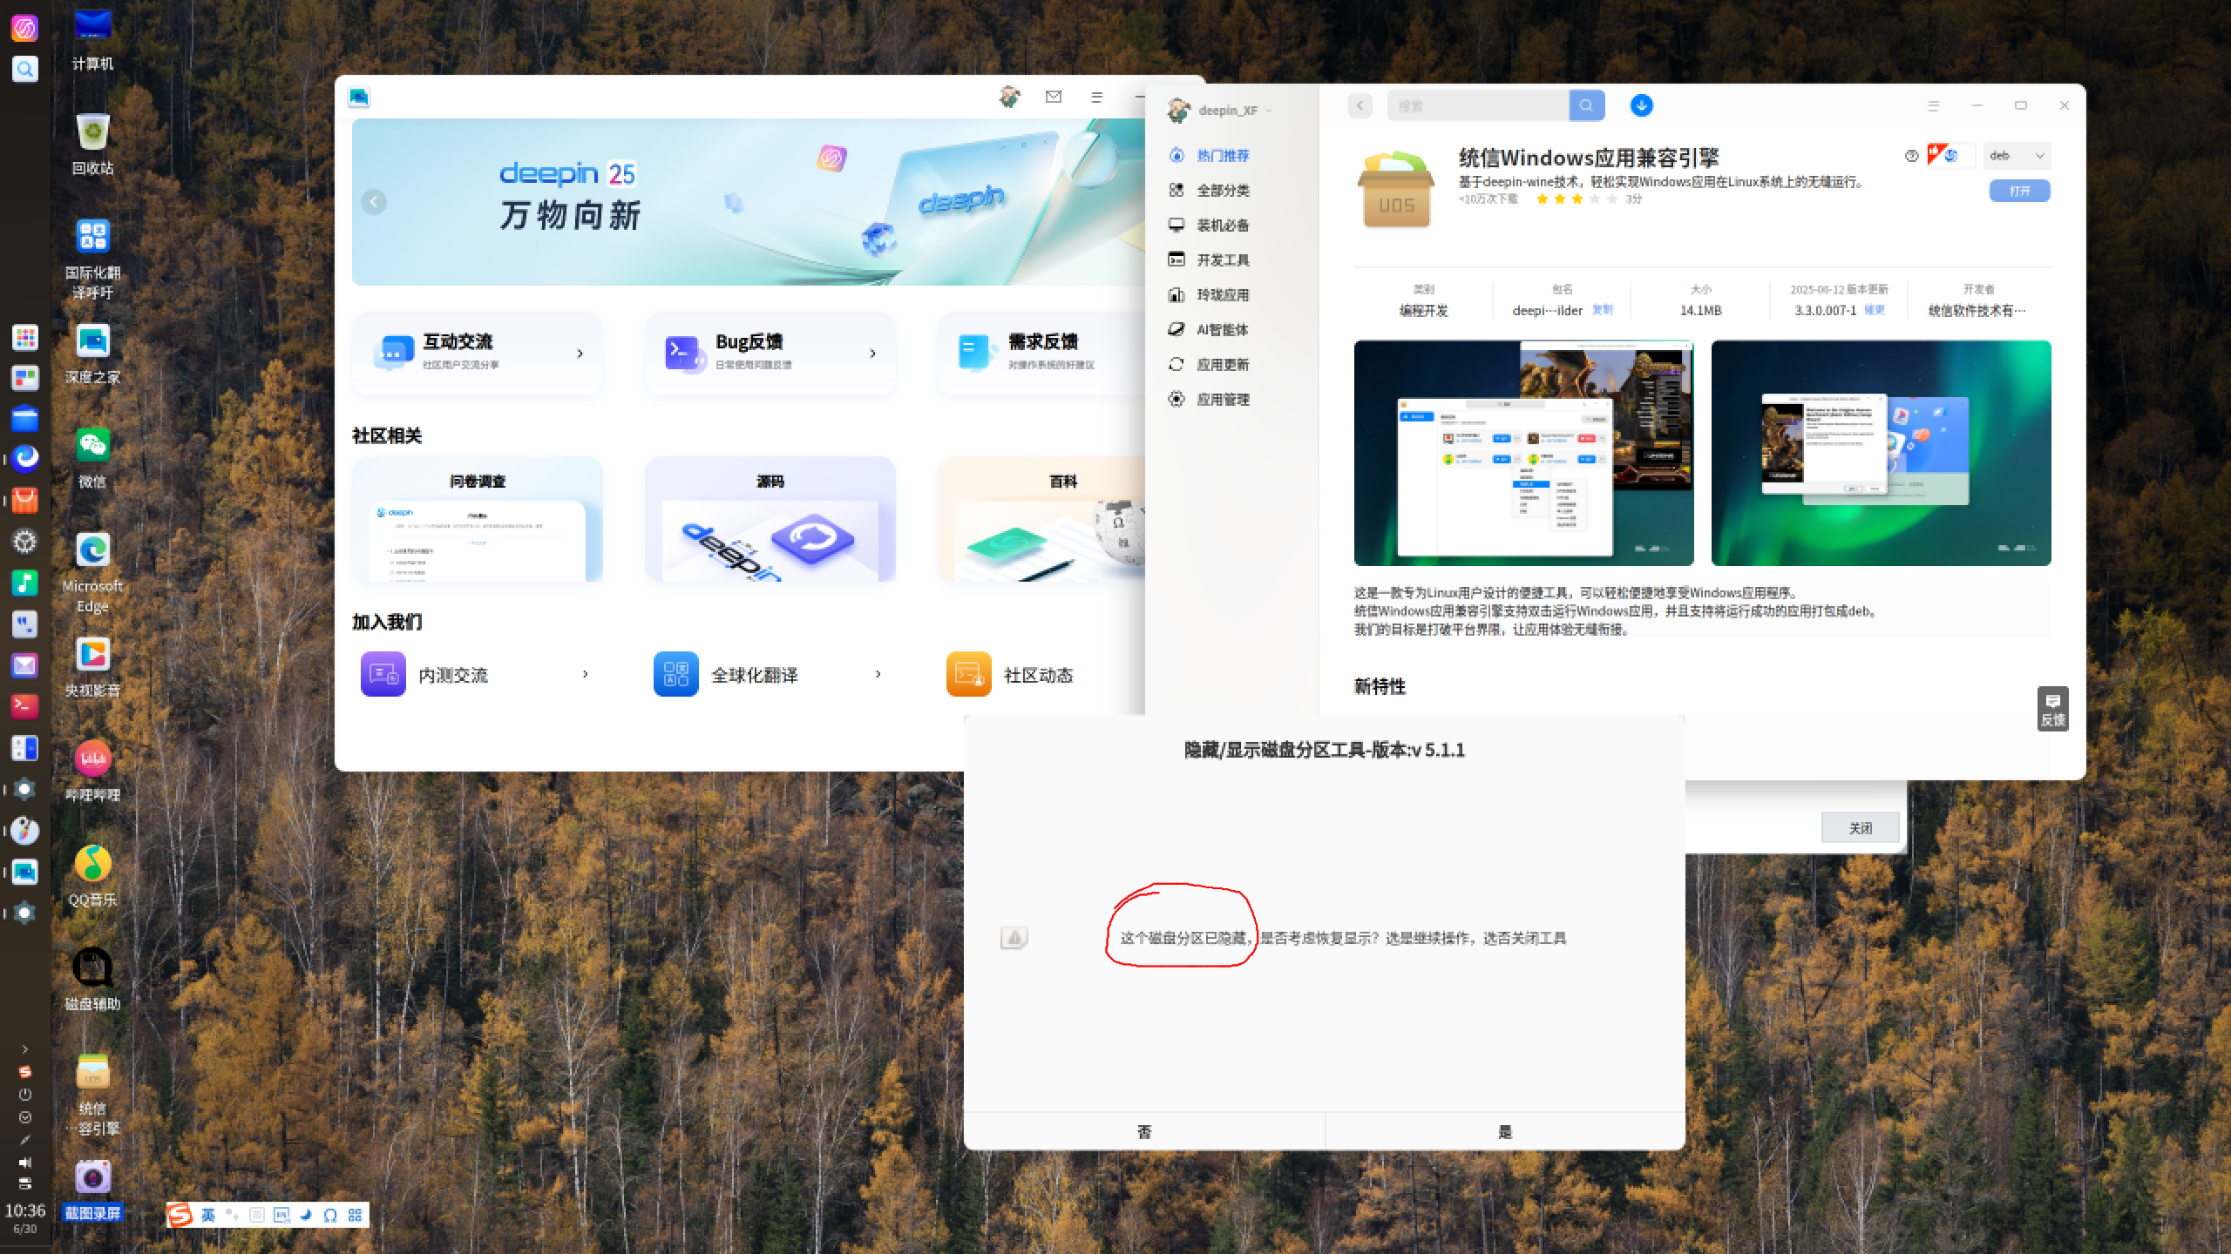Open AI智能体 section

coord(1210,330)
